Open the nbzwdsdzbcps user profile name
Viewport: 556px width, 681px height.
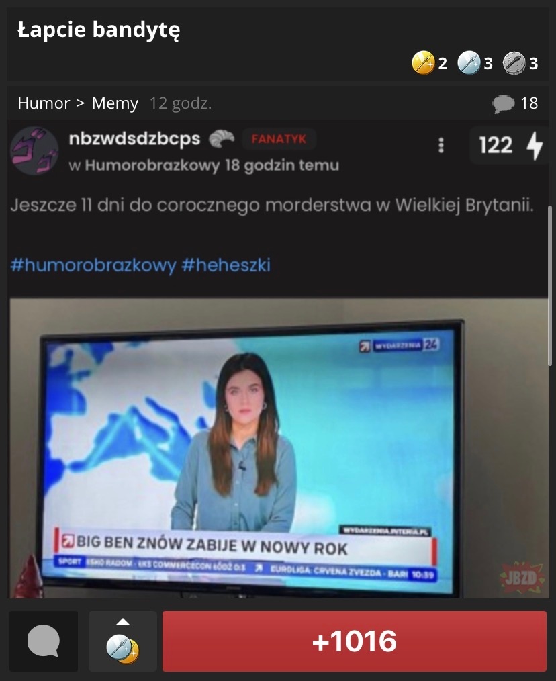coord(134,138)
